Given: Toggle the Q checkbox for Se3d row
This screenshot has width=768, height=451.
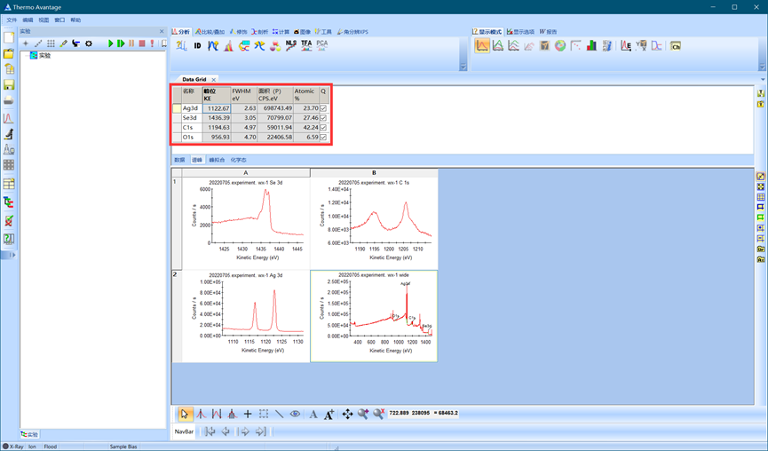Looking at the screenshot, I should 323,118.
